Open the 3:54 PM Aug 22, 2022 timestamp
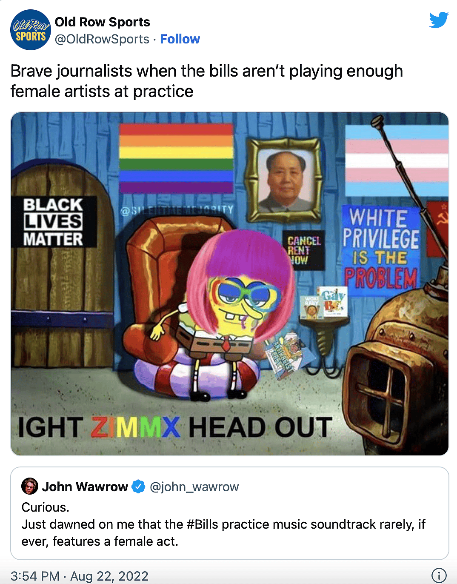 [80, 576]
